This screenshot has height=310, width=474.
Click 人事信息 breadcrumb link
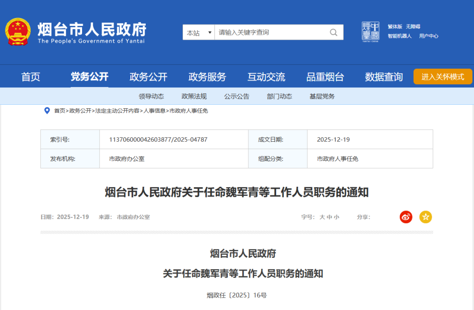(154, 110)
